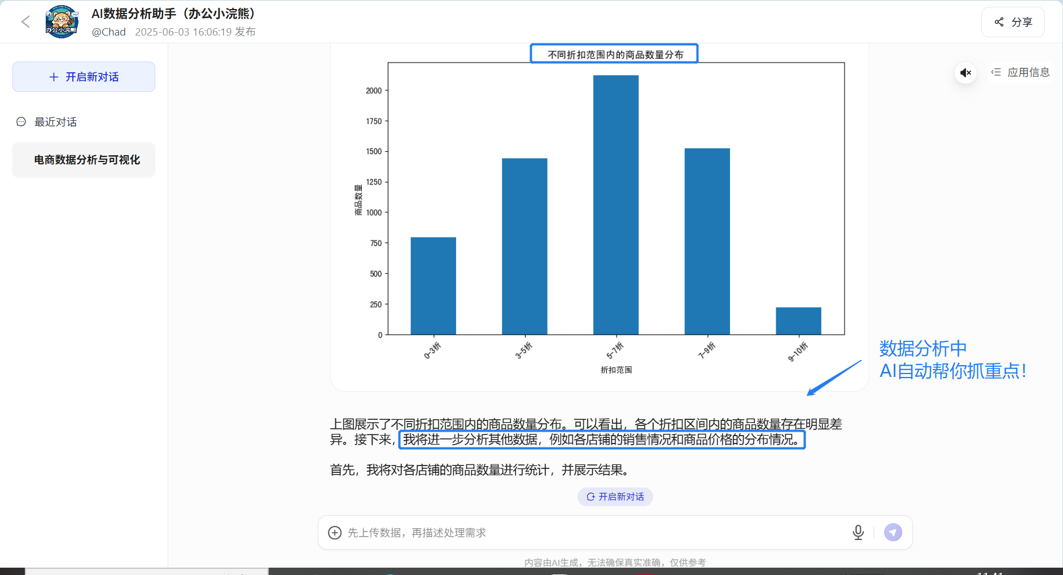Click the upload plus icon in input box
Image resolution: width=1063 pixels, height=575 pixels.
click(x=335, y=533)
